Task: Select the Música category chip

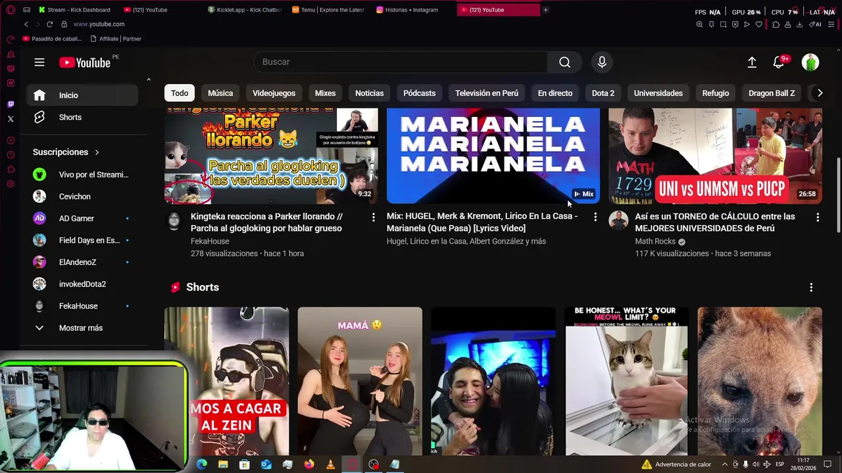Action: [220, 93]
